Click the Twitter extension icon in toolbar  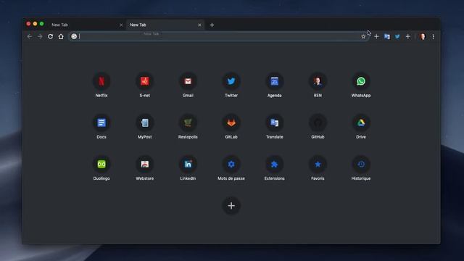[x=397, y=36]
